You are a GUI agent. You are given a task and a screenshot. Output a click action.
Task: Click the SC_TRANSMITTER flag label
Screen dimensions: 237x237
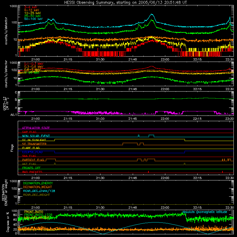34,144
